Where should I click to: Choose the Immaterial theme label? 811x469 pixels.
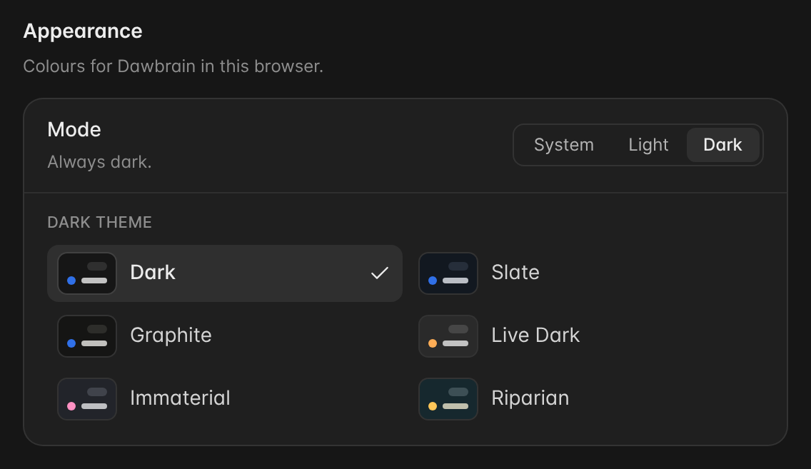[x=180, y=398]
